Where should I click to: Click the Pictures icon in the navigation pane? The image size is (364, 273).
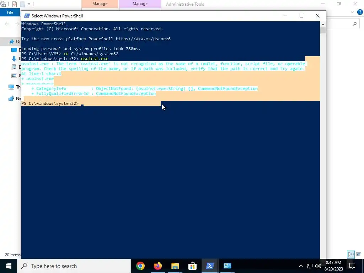tap(14, 76)
